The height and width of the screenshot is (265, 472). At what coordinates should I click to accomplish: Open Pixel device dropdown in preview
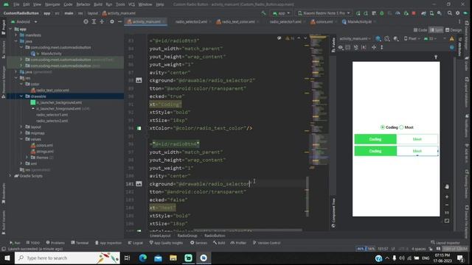[x=412, y=38]
